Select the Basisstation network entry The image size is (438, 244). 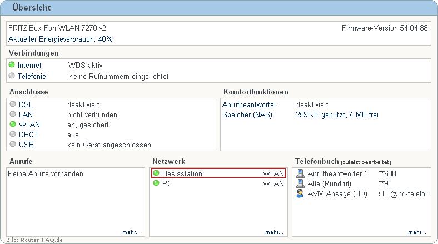[218, 173]
